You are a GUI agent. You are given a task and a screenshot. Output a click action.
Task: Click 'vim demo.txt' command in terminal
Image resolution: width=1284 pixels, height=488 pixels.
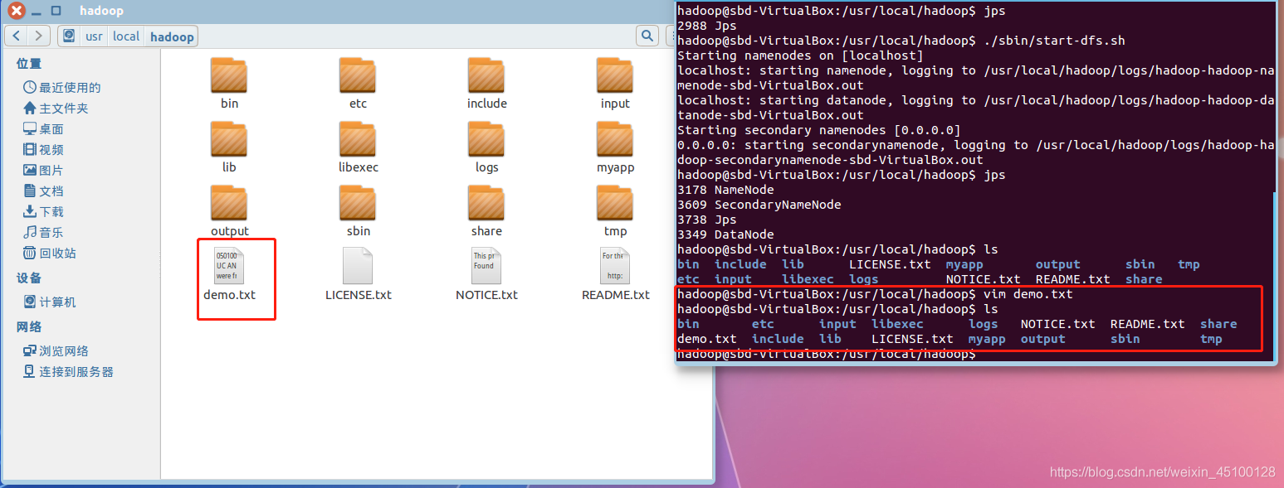click(1028, 294)
